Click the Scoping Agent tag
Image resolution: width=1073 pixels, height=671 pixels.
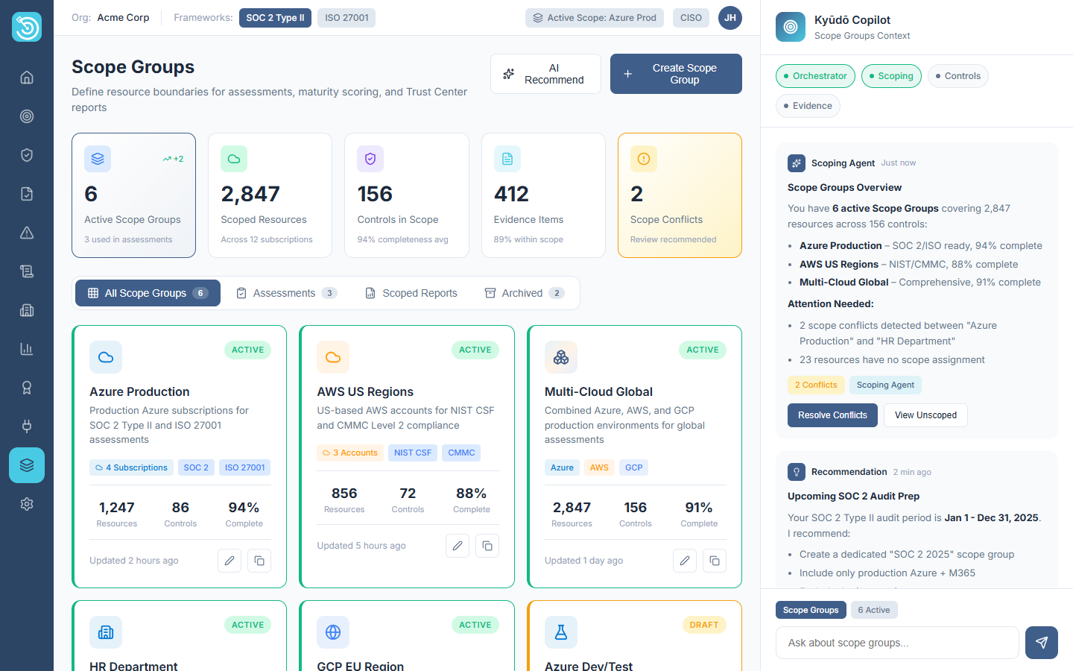coord(885,385)
